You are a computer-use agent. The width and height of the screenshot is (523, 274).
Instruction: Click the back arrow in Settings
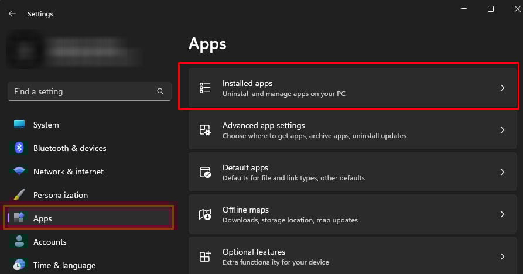12,13
